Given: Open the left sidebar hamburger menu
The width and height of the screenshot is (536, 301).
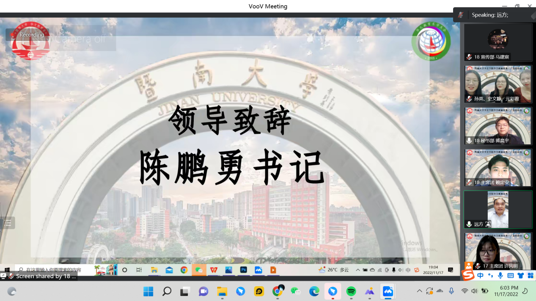Looking at the screenshot, I should pyautogui.click(x=8, y=223).
